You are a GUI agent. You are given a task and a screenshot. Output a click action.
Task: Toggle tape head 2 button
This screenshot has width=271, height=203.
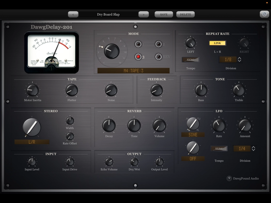pos(158,44)
